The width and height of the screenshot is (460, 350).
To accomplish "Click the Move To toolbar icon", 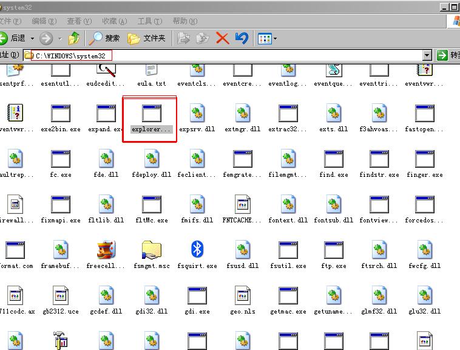I will (x=184, y=38).
